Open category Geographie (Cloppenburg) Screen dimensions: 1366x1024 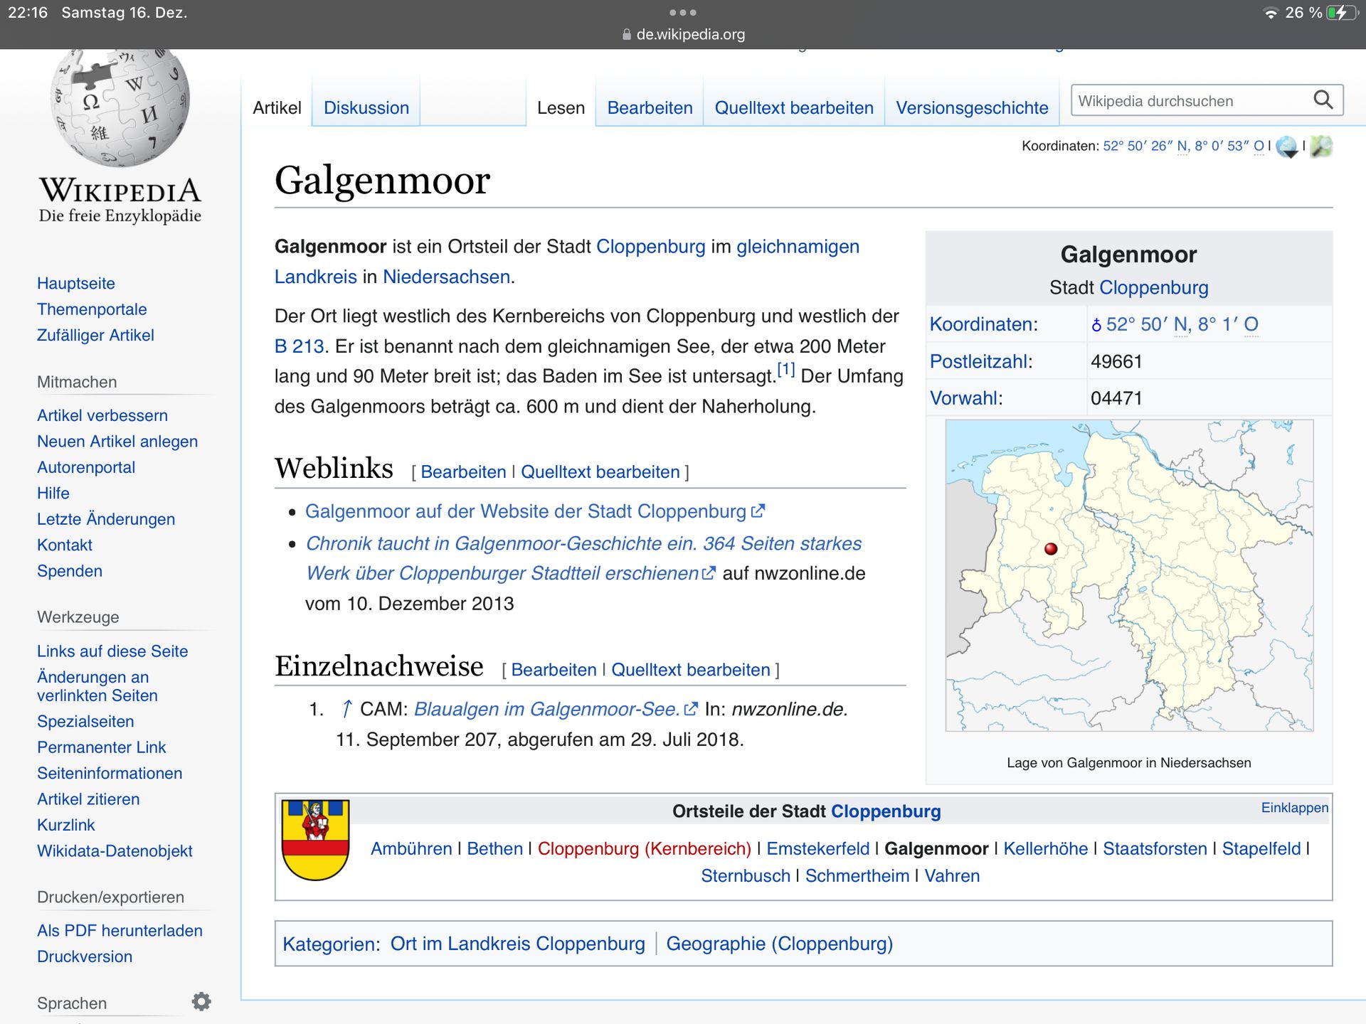click(x=779, y=944)
